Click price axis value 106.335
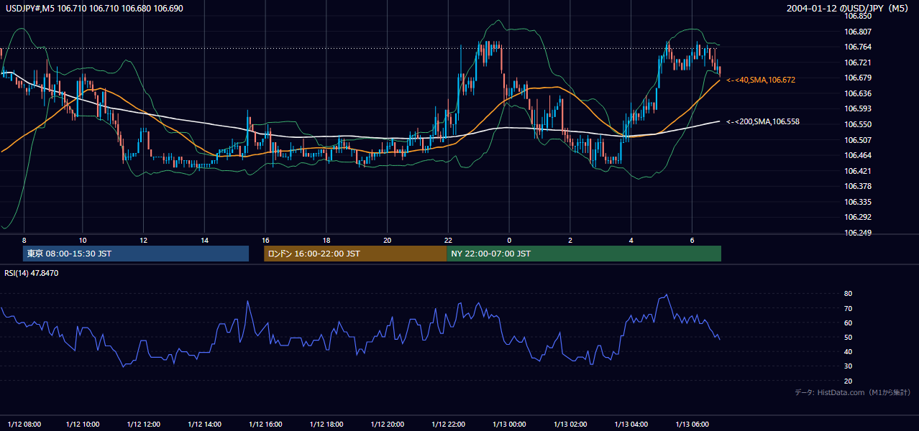Screen dimensions: 919x431 (x=857, y=202)
